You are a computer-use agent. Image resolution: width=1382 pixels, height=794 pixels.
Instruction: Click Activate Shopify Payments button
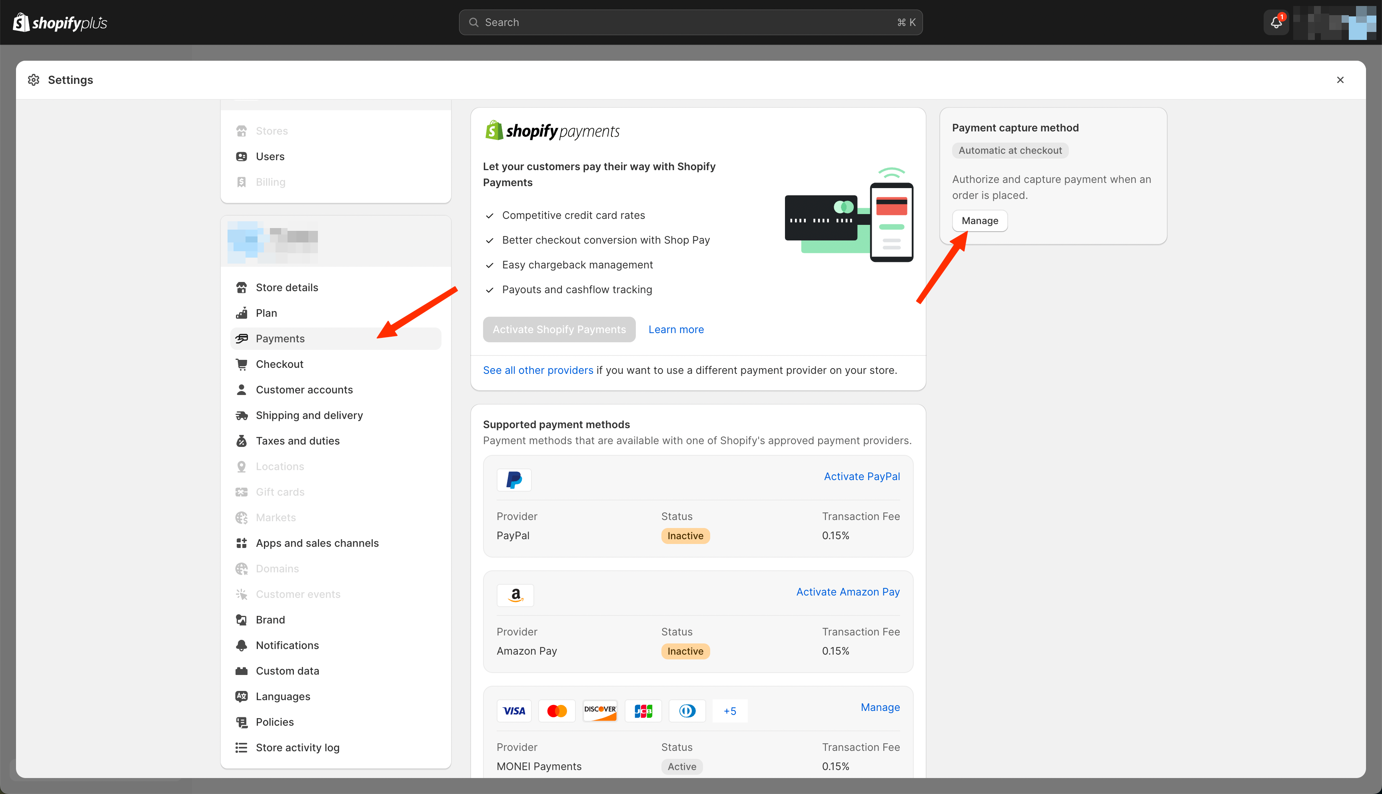tap(559, 330)
